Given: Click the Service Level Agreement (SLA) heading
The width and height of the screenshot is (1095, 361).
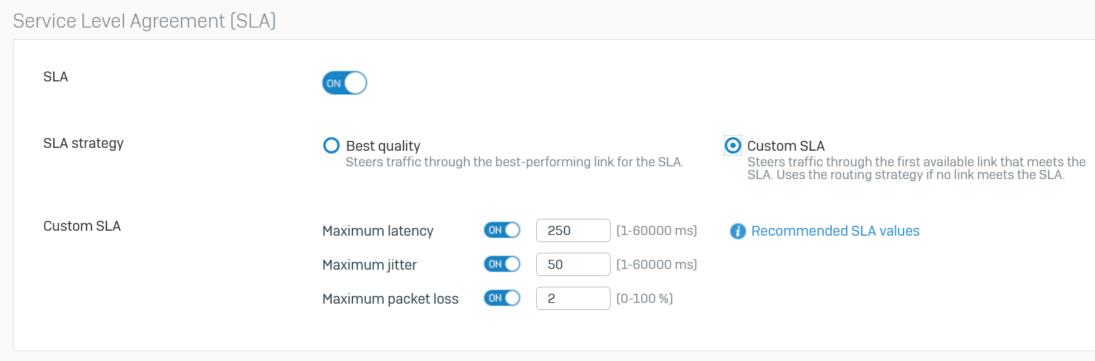Looking at the screenshot, I should pyautogui.click(x=145, y=21).
